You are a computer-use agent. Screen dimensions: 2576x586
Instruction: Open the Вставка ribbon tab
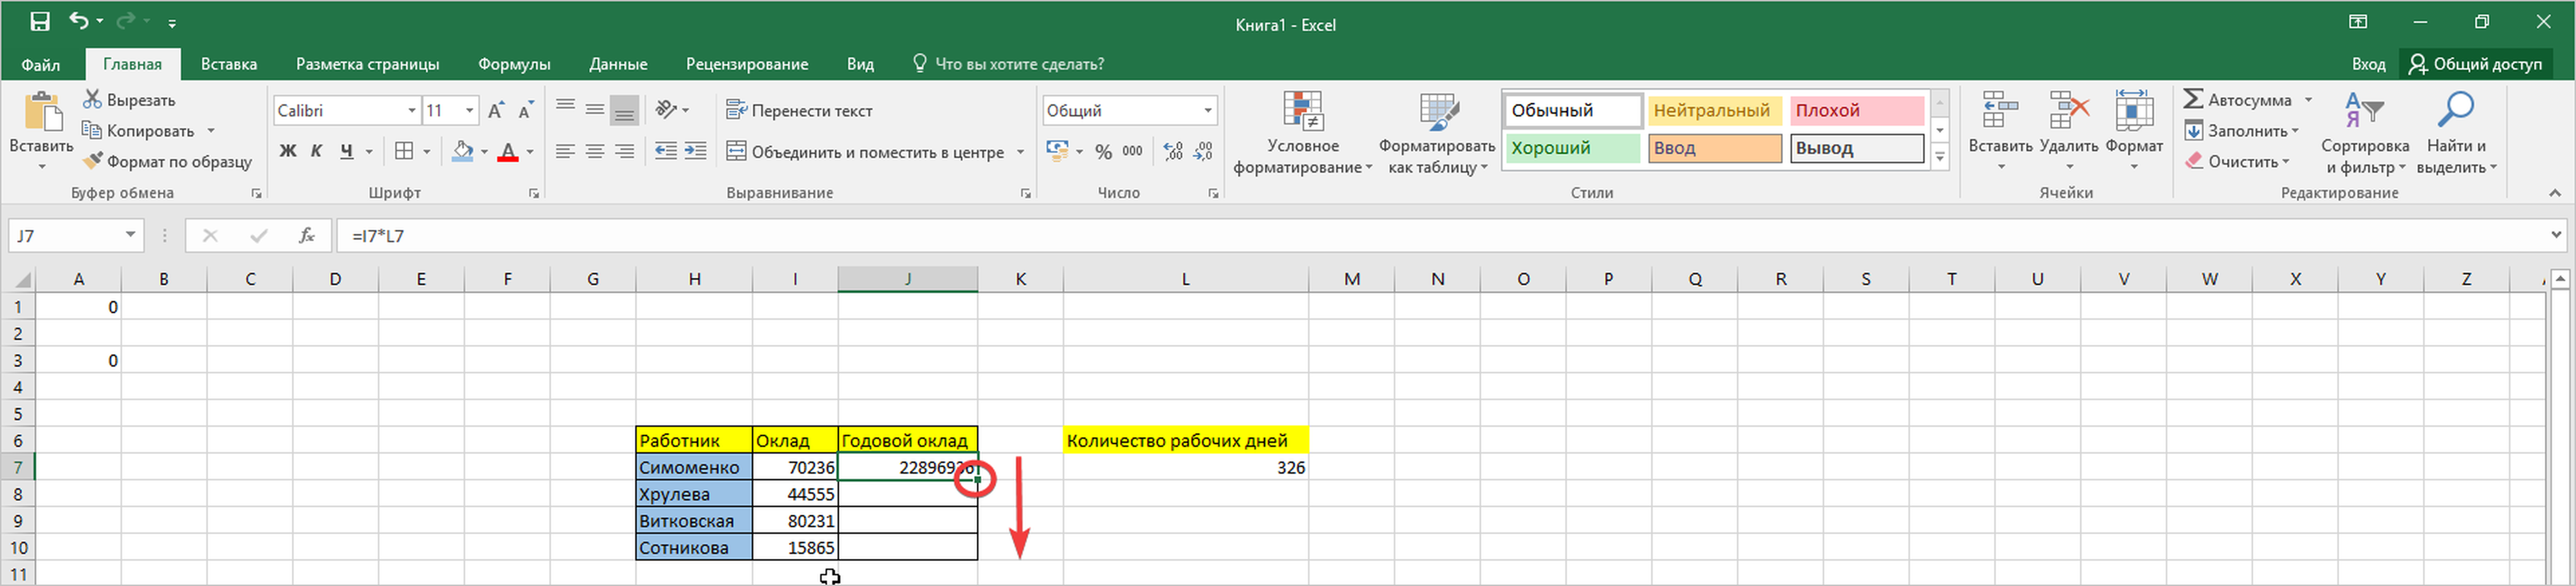pos(229,64)
